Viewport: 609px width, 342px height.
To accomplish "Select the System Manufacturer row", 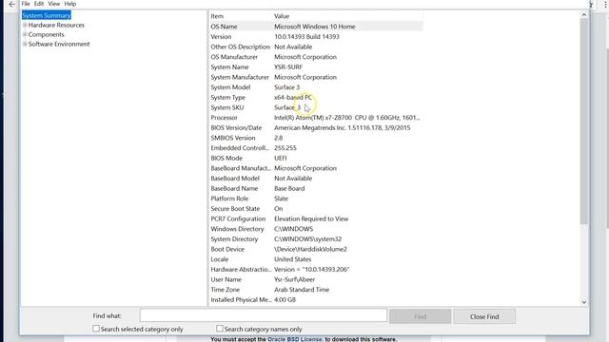I will 316,77.
